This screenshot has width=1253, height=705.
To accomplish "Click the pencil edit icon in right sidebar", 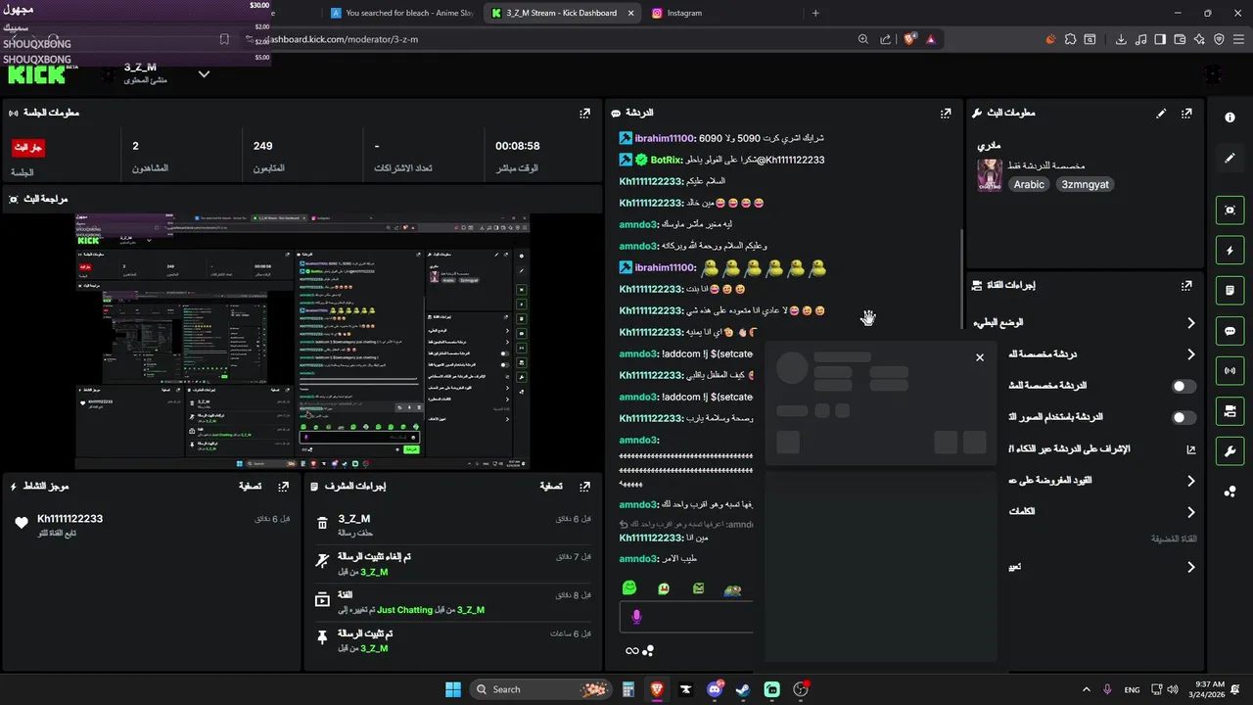I will click(1230, 158).
